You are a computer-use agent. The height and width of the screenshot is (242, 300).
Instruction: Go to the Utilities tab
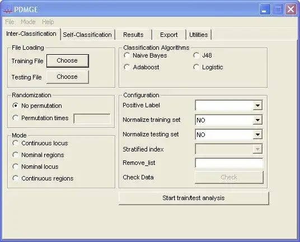(198, 35)
